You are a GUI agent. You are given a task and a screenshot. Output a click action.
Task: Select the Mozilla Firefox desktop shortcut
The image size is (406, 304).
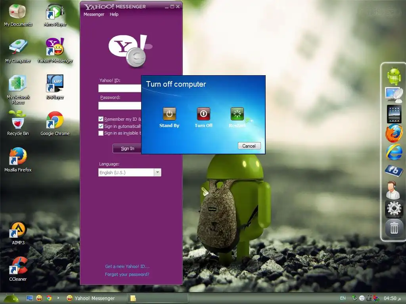click(x=18, y=160)
